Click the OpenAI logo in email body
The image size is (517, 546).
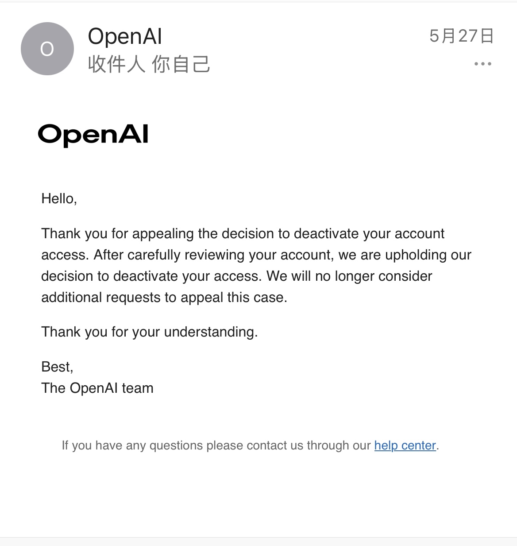(x=93, y=135)
